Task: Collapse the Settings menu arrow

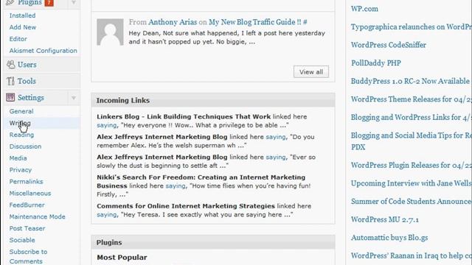Action: (74, 98)
